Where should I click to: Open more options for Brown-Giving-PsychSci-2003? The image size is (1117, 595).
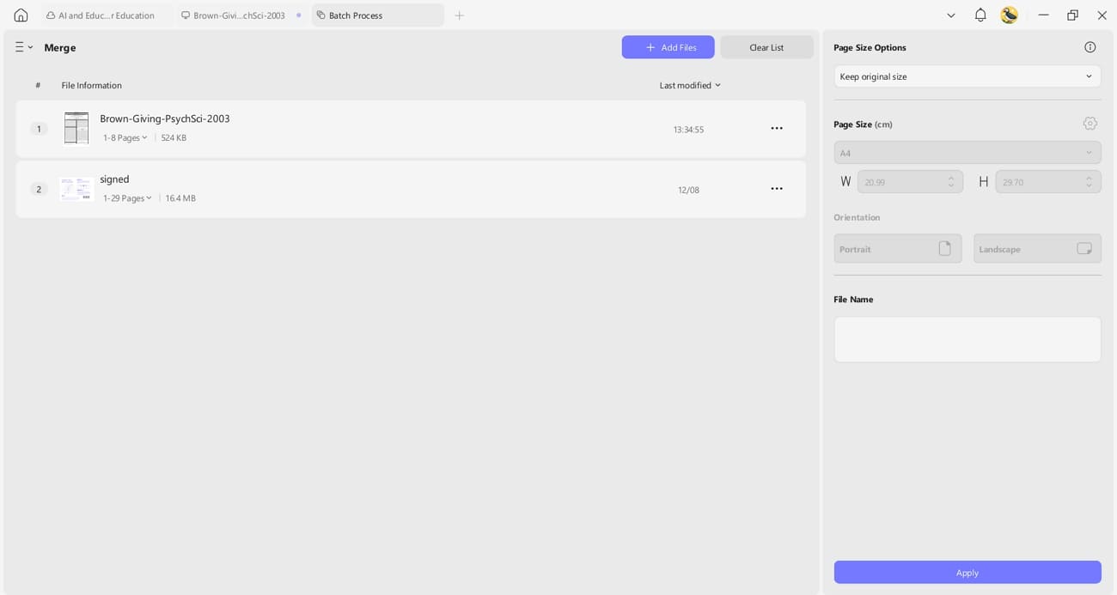pyautogui.click(x=777, y=129)
